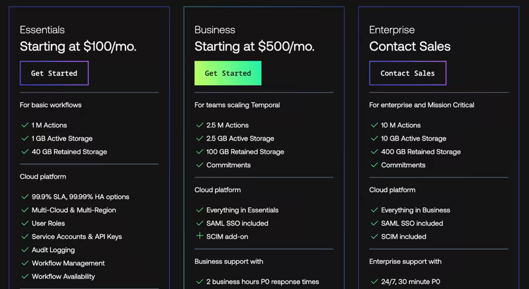Click 'Enterprise support with' heading
Image resolution: width=529 pixels, height=289 pixels.
tap(405, 262)
